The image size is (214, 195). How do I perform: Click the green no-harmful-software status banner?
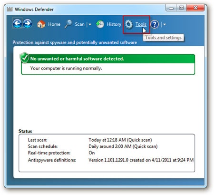108,59
